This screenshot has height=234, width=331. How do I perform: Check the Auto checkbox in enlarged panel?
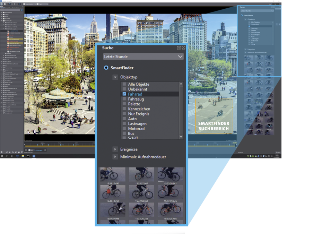[x=124, y=119]
